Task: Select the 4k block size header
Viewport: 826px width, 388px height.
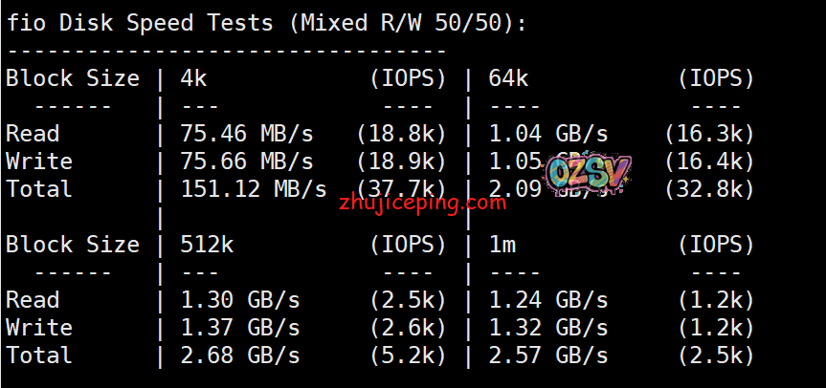Action: 193,78
